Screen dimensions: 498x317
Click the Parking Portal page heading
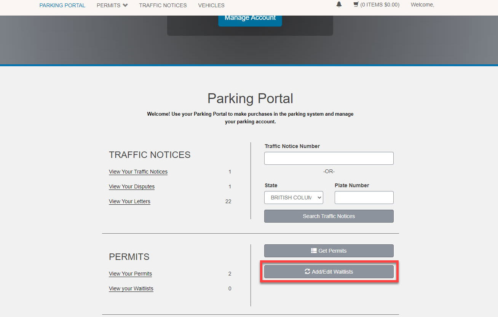[250, 99]
